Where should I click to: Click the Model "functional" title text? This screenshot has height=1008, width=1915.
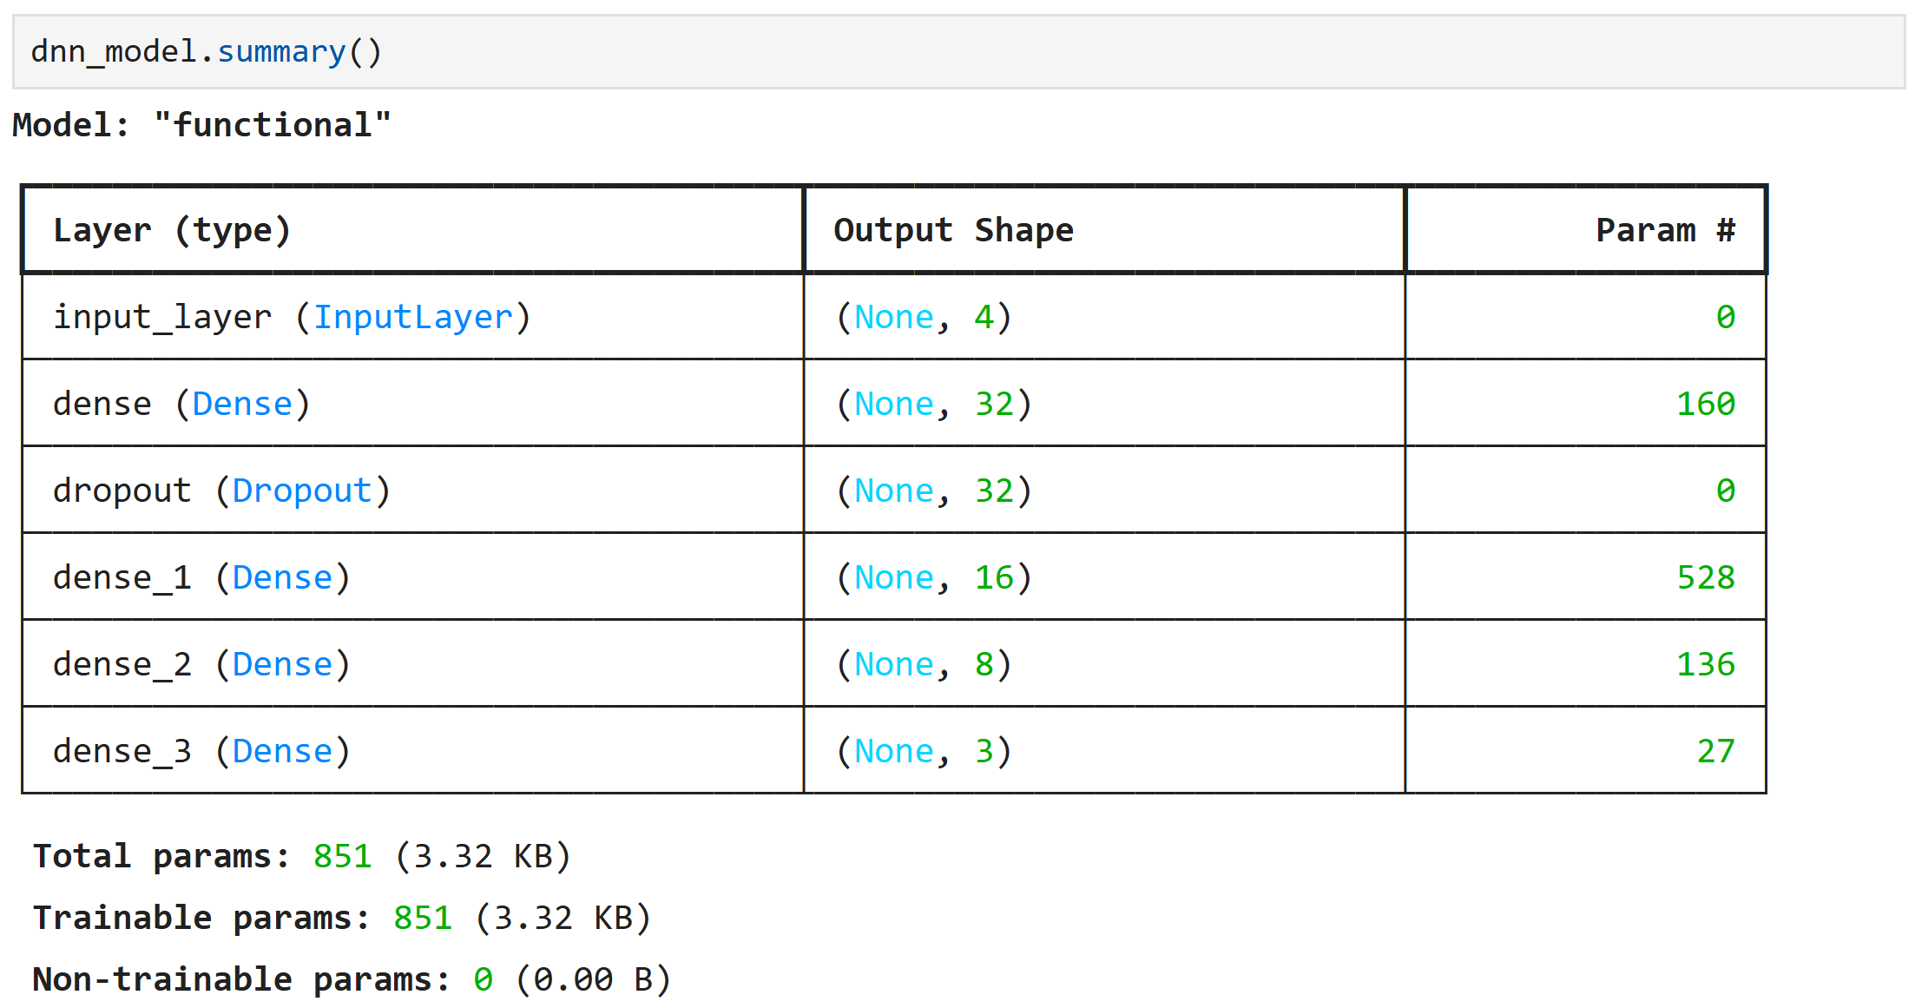coord(201,125)
